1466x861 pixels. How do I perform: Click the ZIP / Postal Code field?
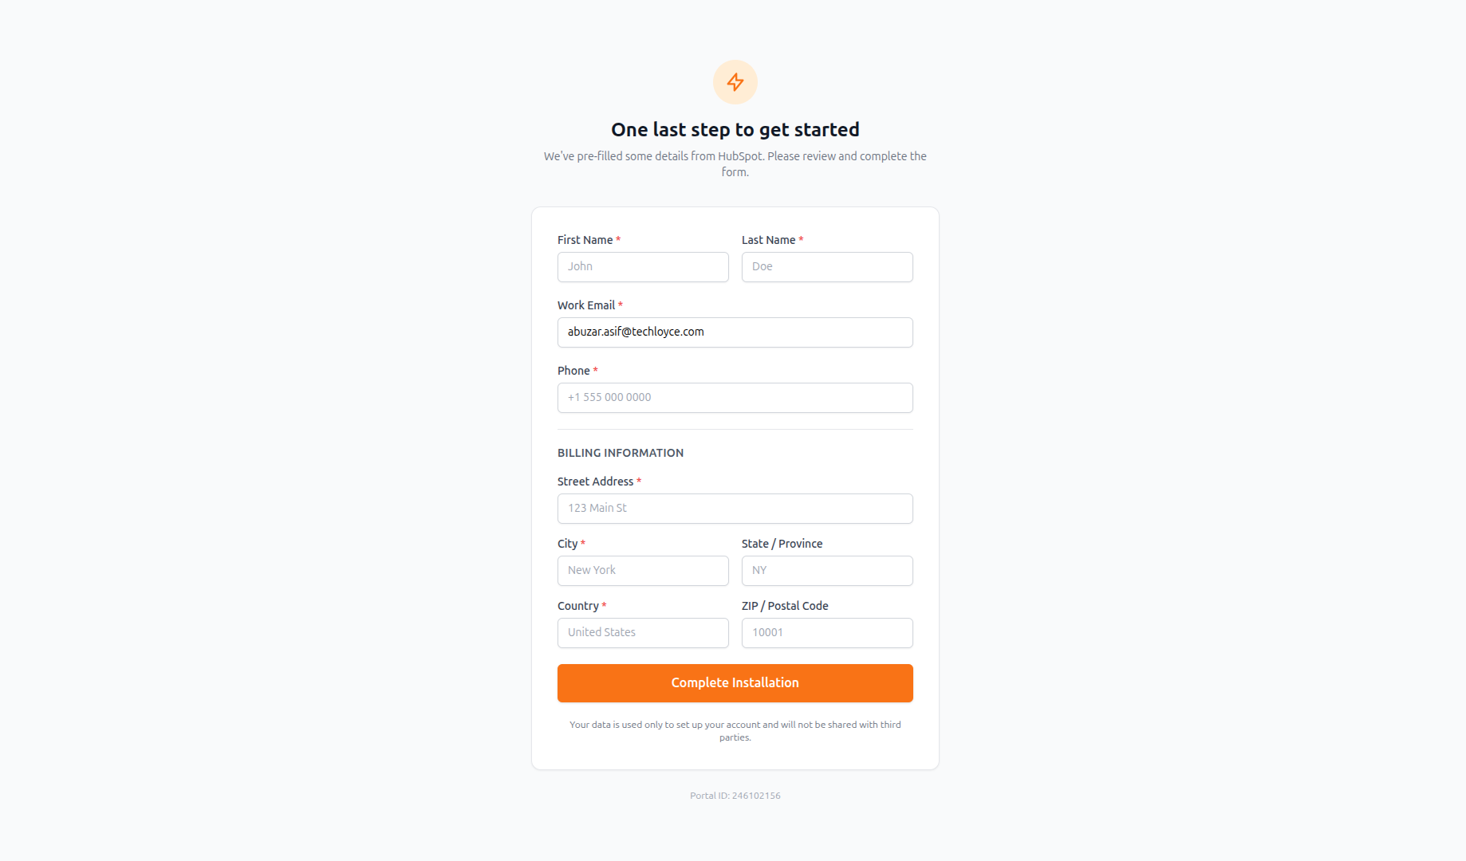[x=827, y=633]
